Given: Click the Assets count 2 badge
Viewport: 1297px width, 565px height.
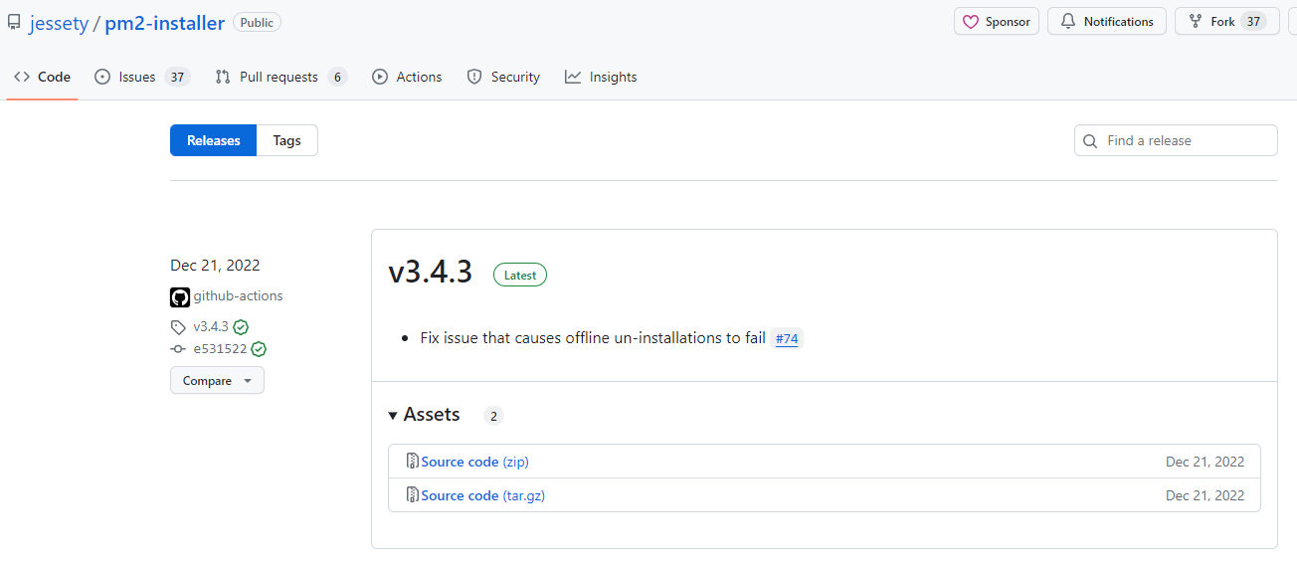Looking at the screenshot, I should tap(493, 416).
